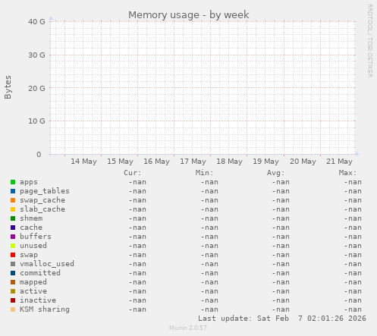Viewport: 377px width, 336px height.
Task: Click the '0' y-axis origin label
Action: point(39,155)
